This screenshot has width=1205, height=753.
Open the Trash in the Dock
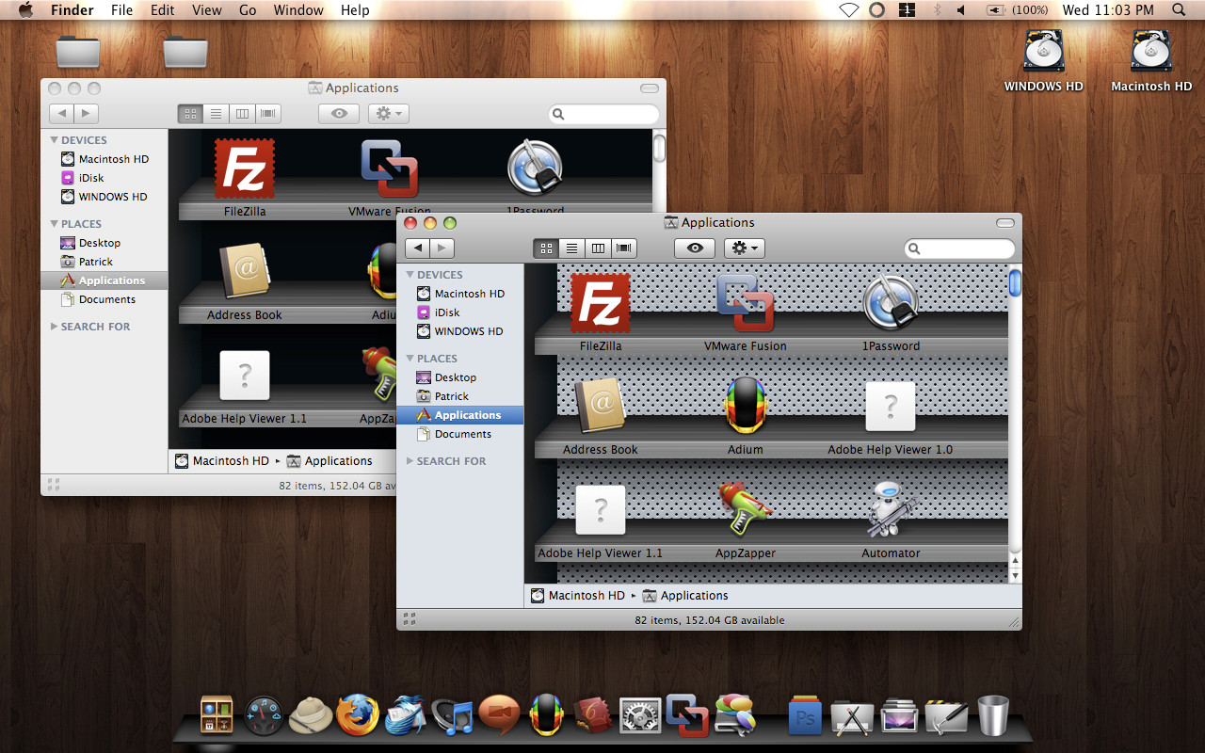(x=993, y=716)
